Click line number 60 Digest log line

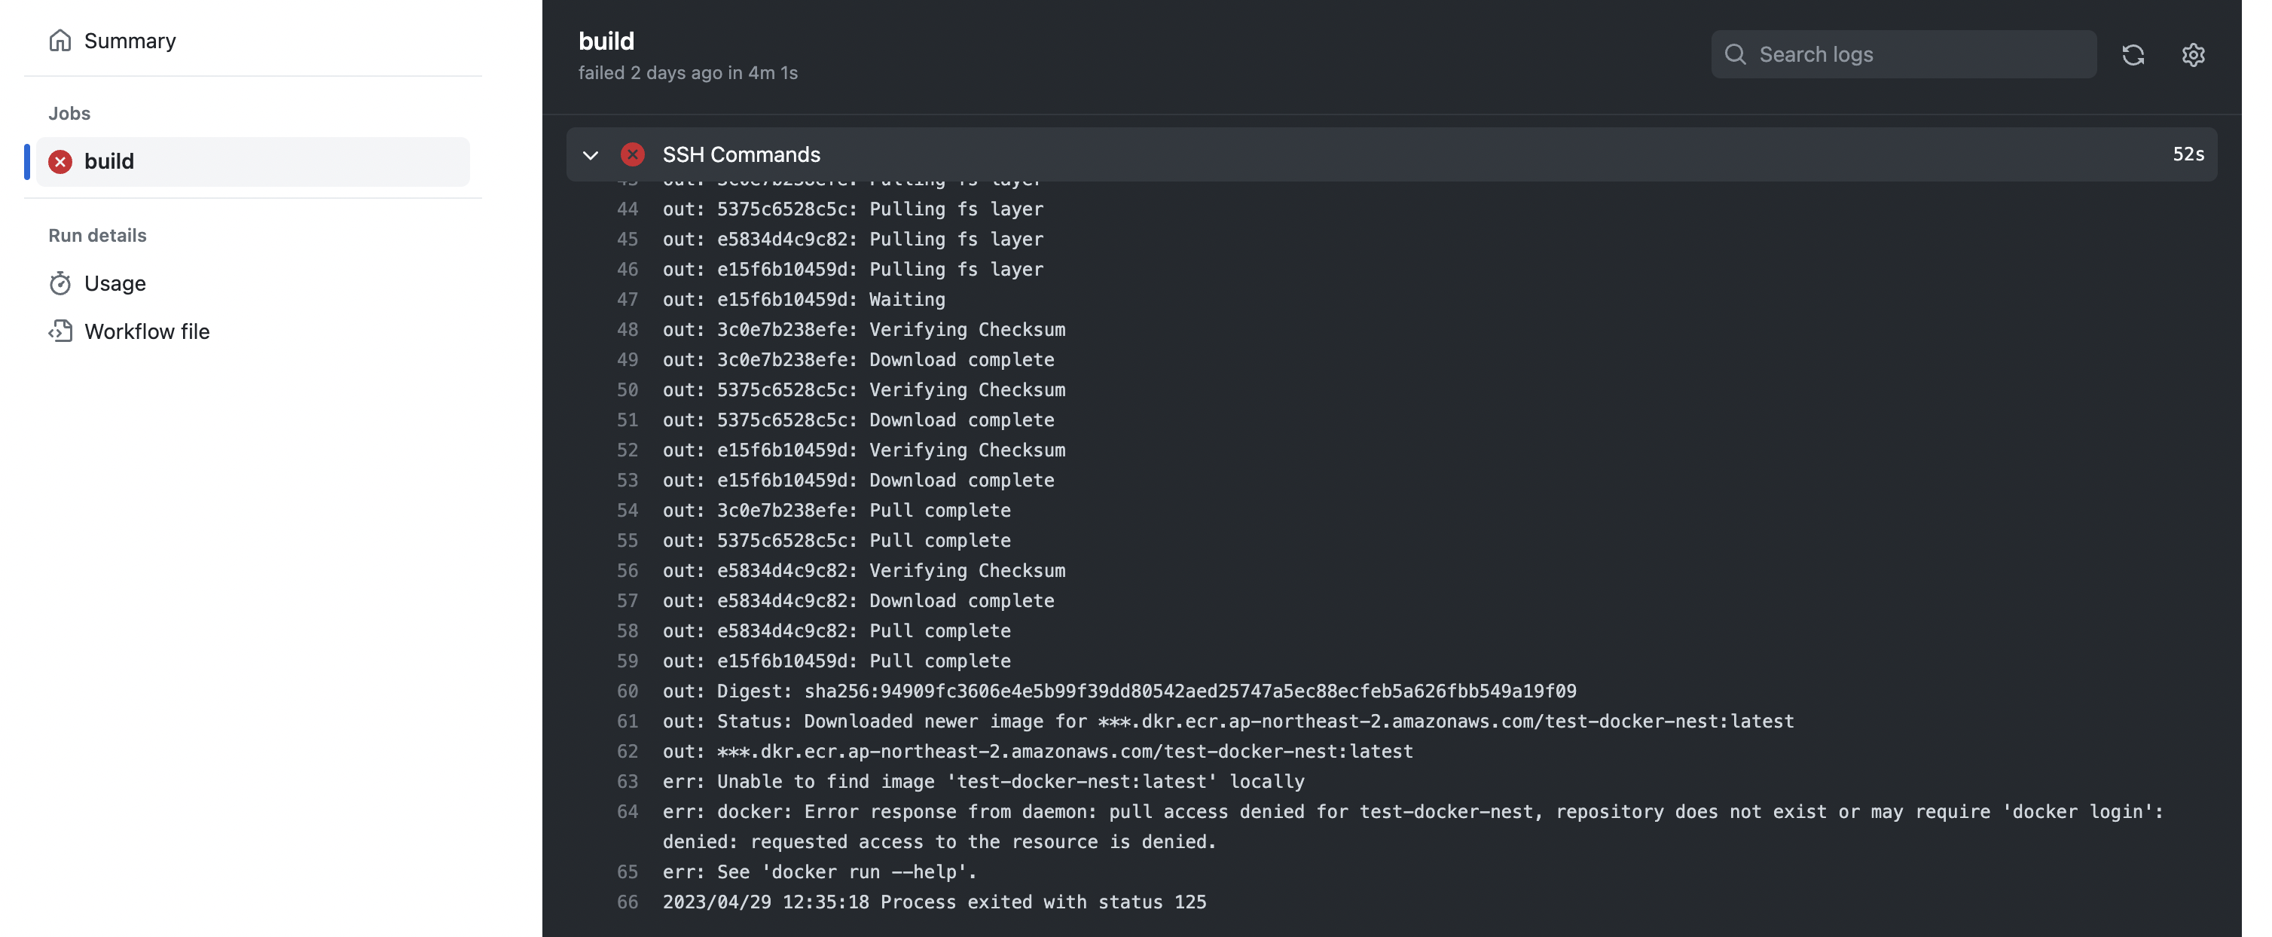[x=627, y=691]
